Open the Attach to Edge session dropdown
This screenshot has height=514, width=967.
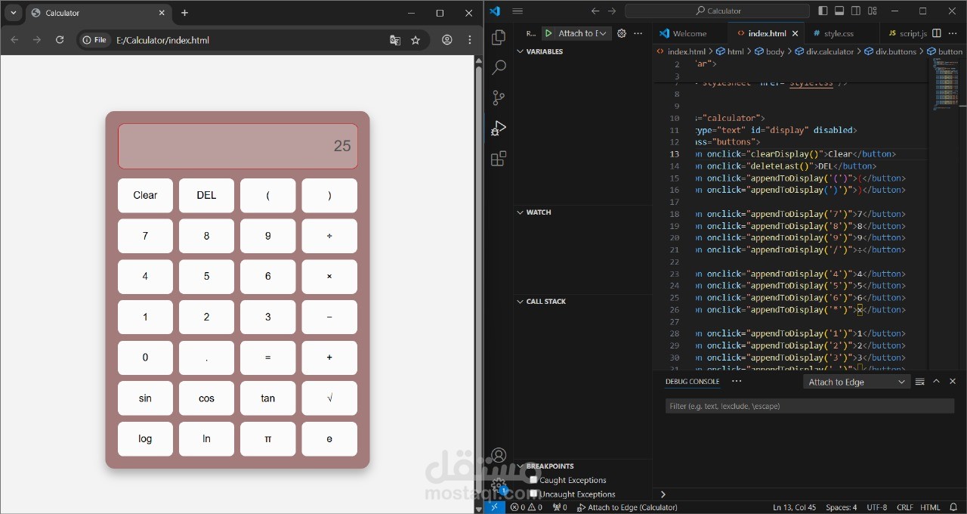pos(857,382)
